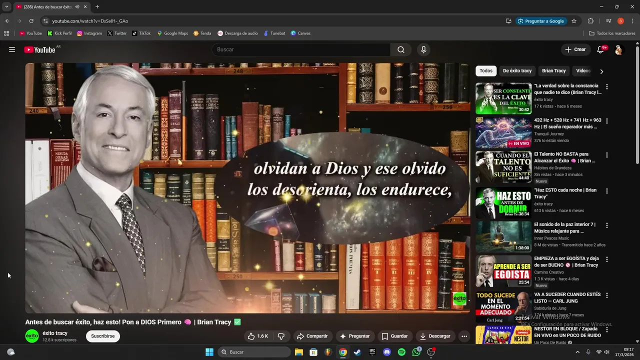Click the "Preguntar" button under the video
The width and height of the screenshot is (640, 360).
pos(354,336)
